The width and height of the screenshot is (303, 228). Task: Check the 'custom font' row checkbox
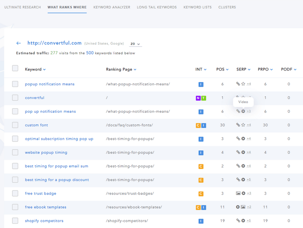[15, 125]
